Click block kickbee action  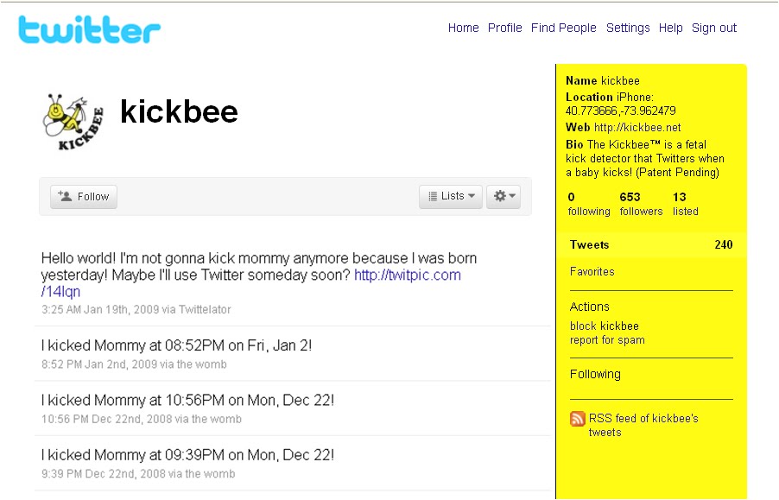coord(605,326)
